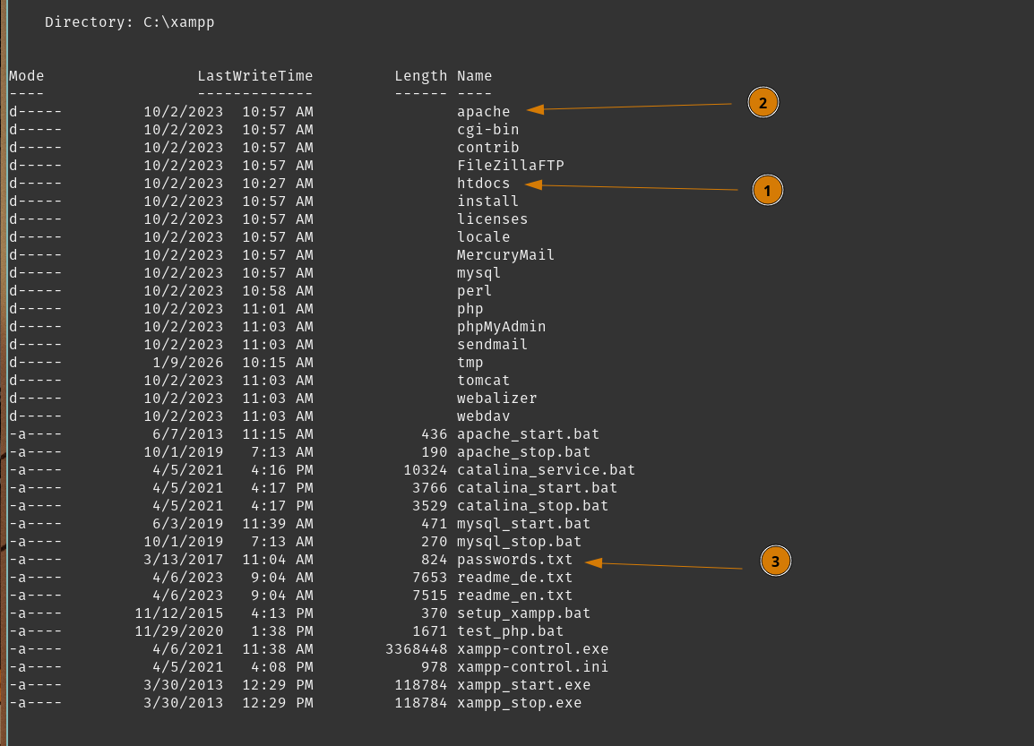Click the orange annotation marker 1

coord(768,190)
